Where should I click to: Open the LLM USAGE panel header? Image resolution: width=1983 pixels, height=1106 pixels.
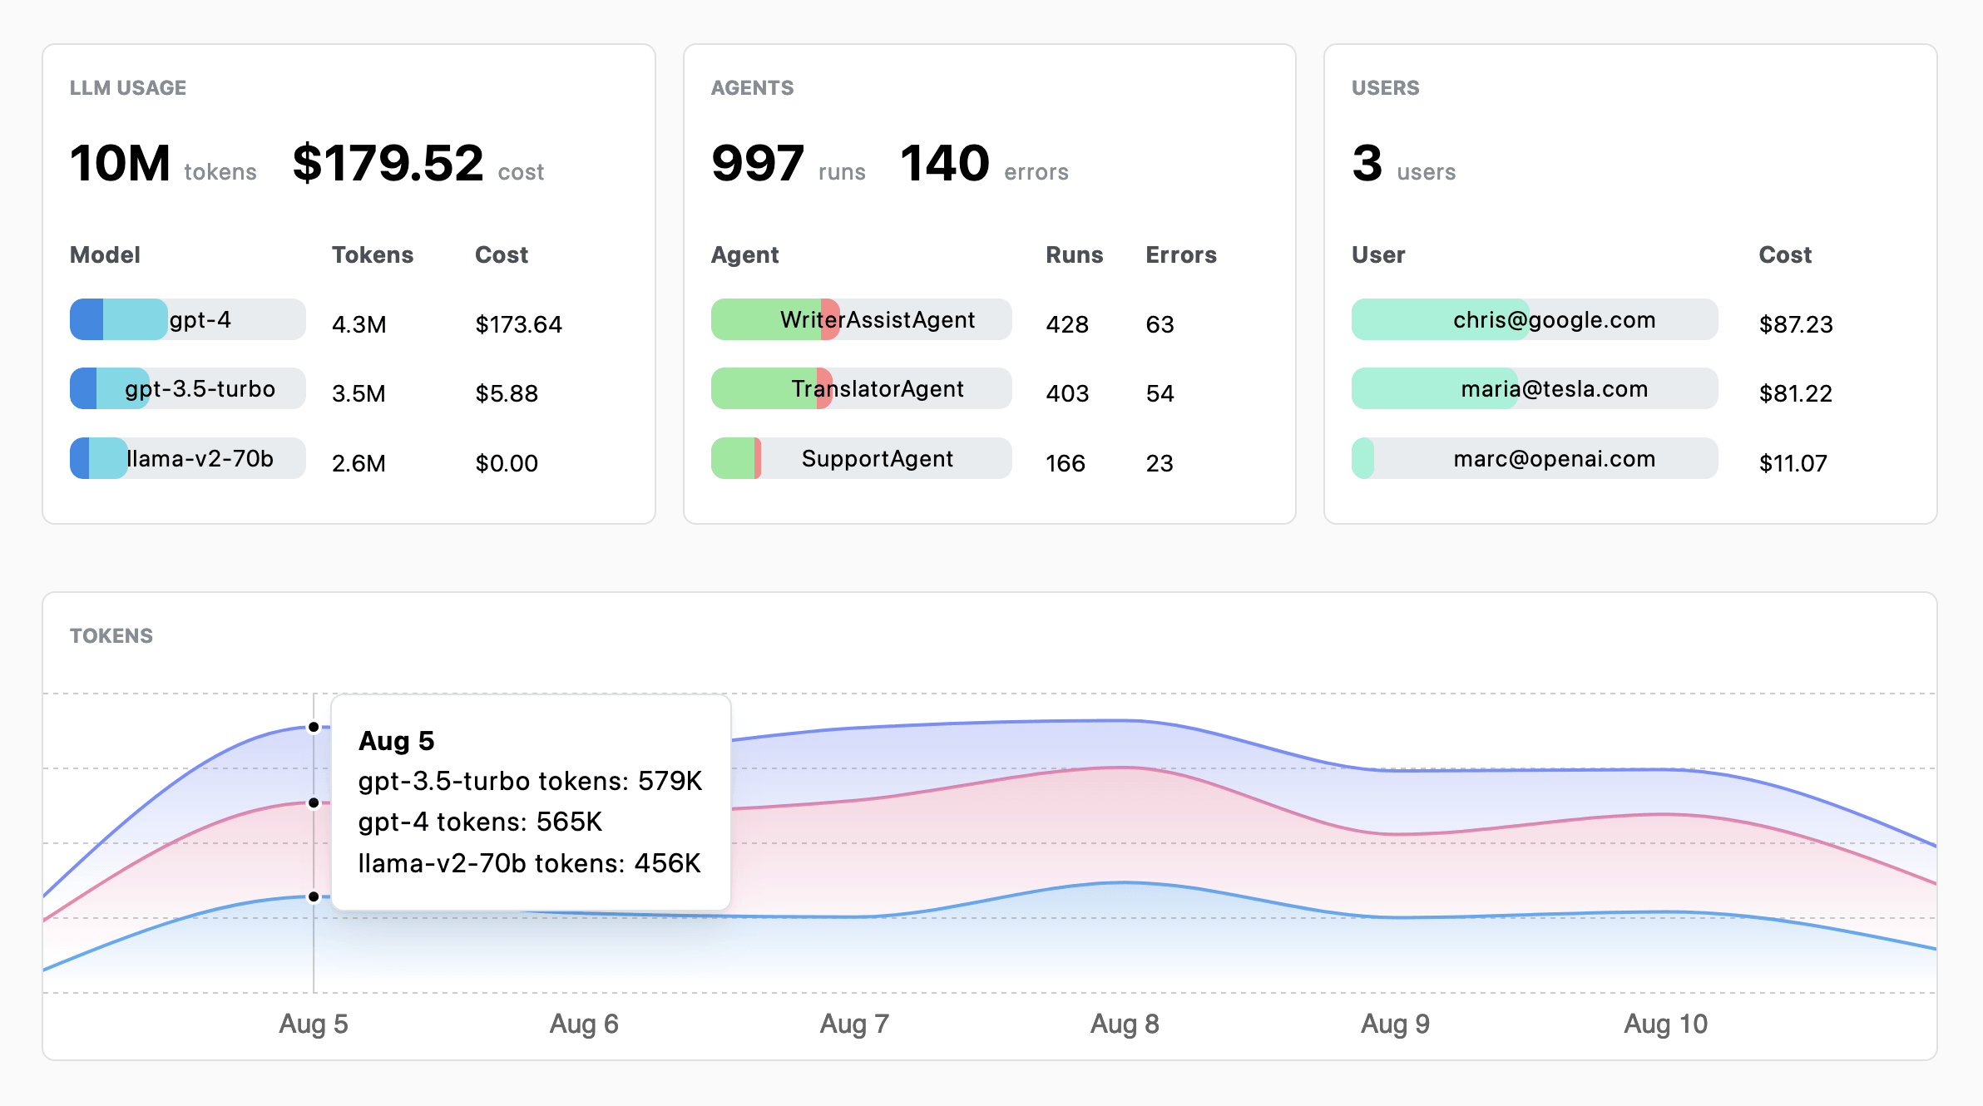(x=128, y=87)
